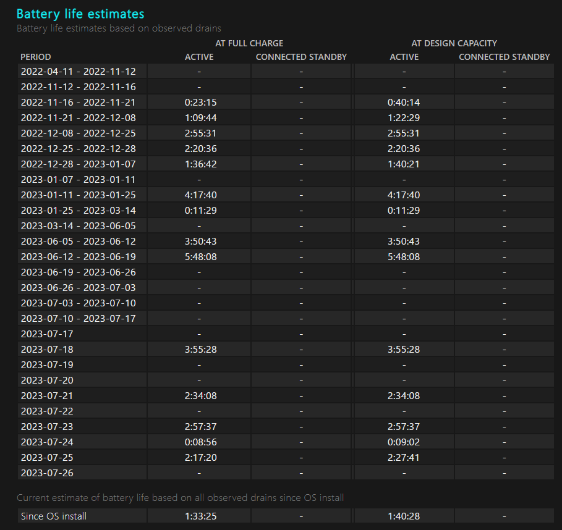Click the value "1:40:21"
This screenshot has height=530, width=562.
tap(404, 164)
